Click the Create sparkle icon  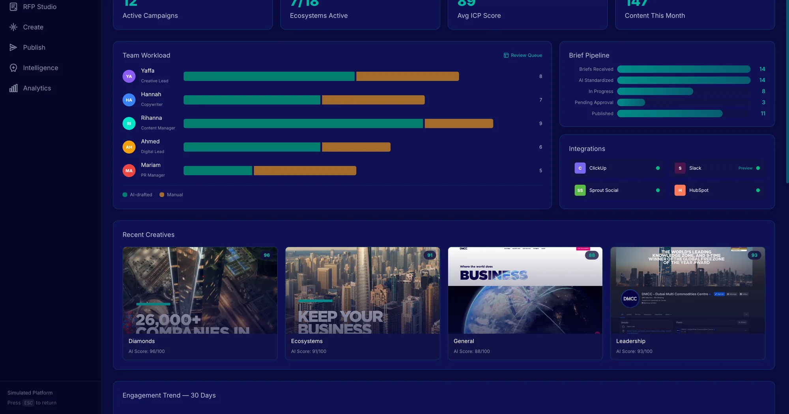coord(13,27)
